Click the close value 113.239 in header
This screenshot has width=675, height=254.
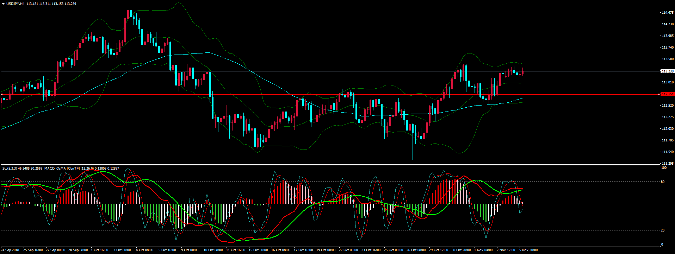click(x=70, y=4)
